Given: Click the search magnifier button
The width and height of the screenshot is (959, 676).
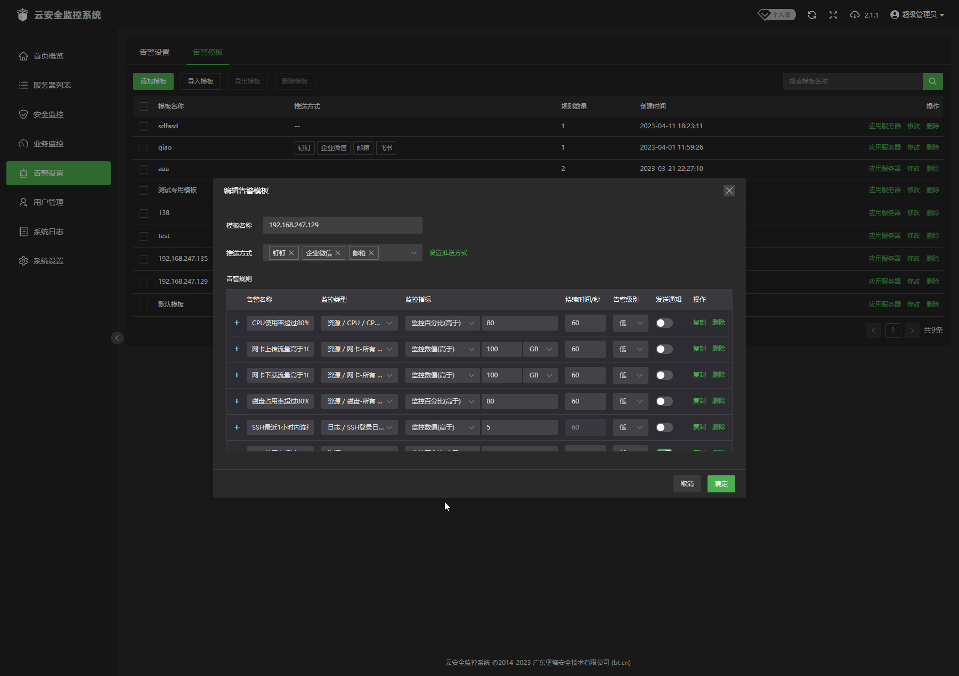Looking at the screenshot, I should (x=932, y=81).
